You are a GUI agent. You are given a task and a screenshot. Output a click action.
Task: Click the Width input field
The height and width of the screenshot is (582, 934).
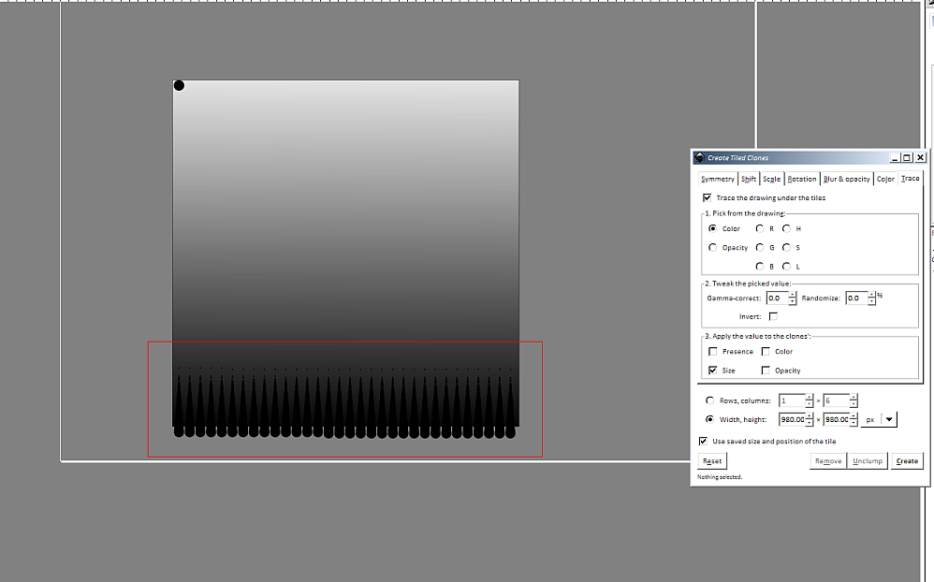pos(791,420)
